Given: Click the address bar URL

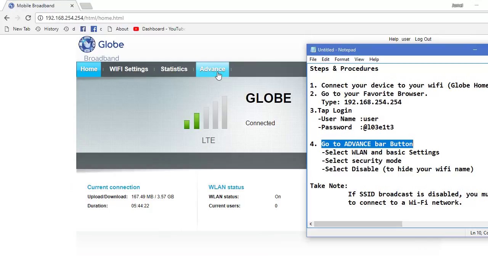Looking at the screenshot, I should [x=84, y=18].
